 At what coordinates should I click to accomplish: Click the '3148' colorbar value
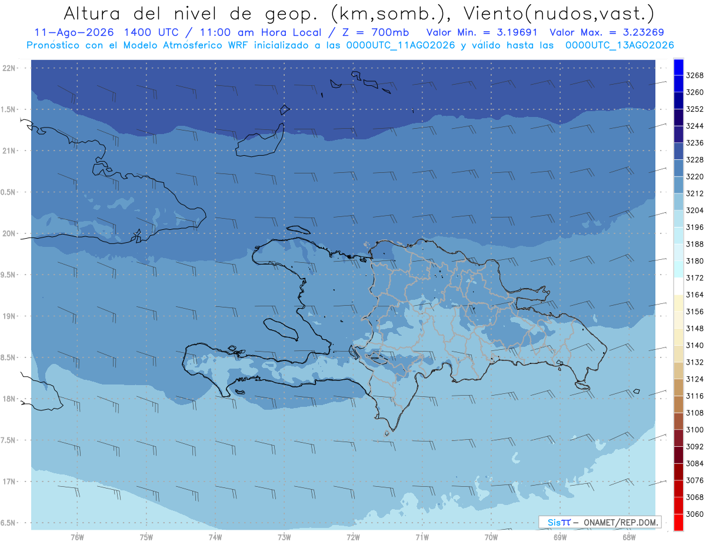coord(695,329)
